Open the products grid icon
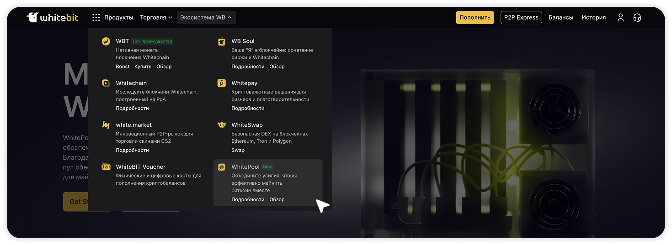This screenshot has height=245, width=672. pyautogui.click(x=96, y=18)
